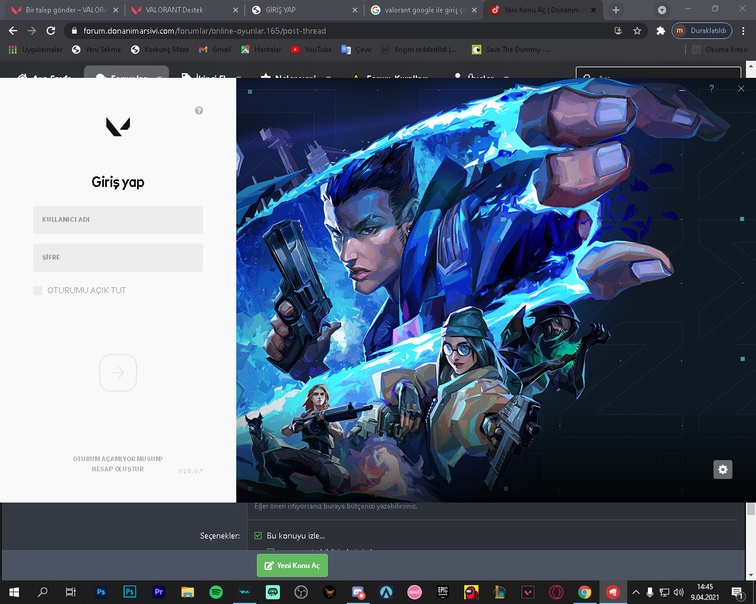Image resolution: width=756 pixels, height=604 pixels.
Task: Open Epic Games launcher from taskbar
Action: [x=443, y=592]
